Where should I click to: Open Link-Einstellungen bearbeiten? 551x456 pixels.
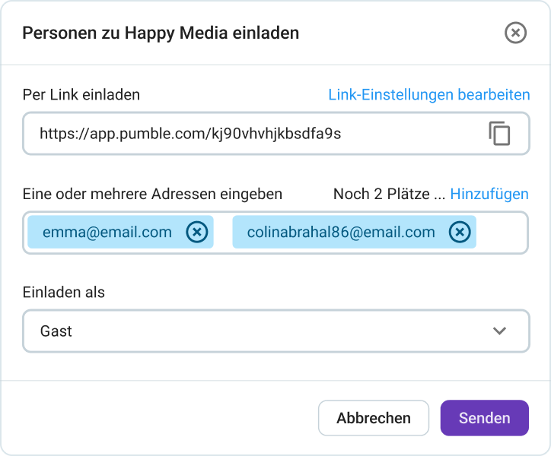coord(428,95)
